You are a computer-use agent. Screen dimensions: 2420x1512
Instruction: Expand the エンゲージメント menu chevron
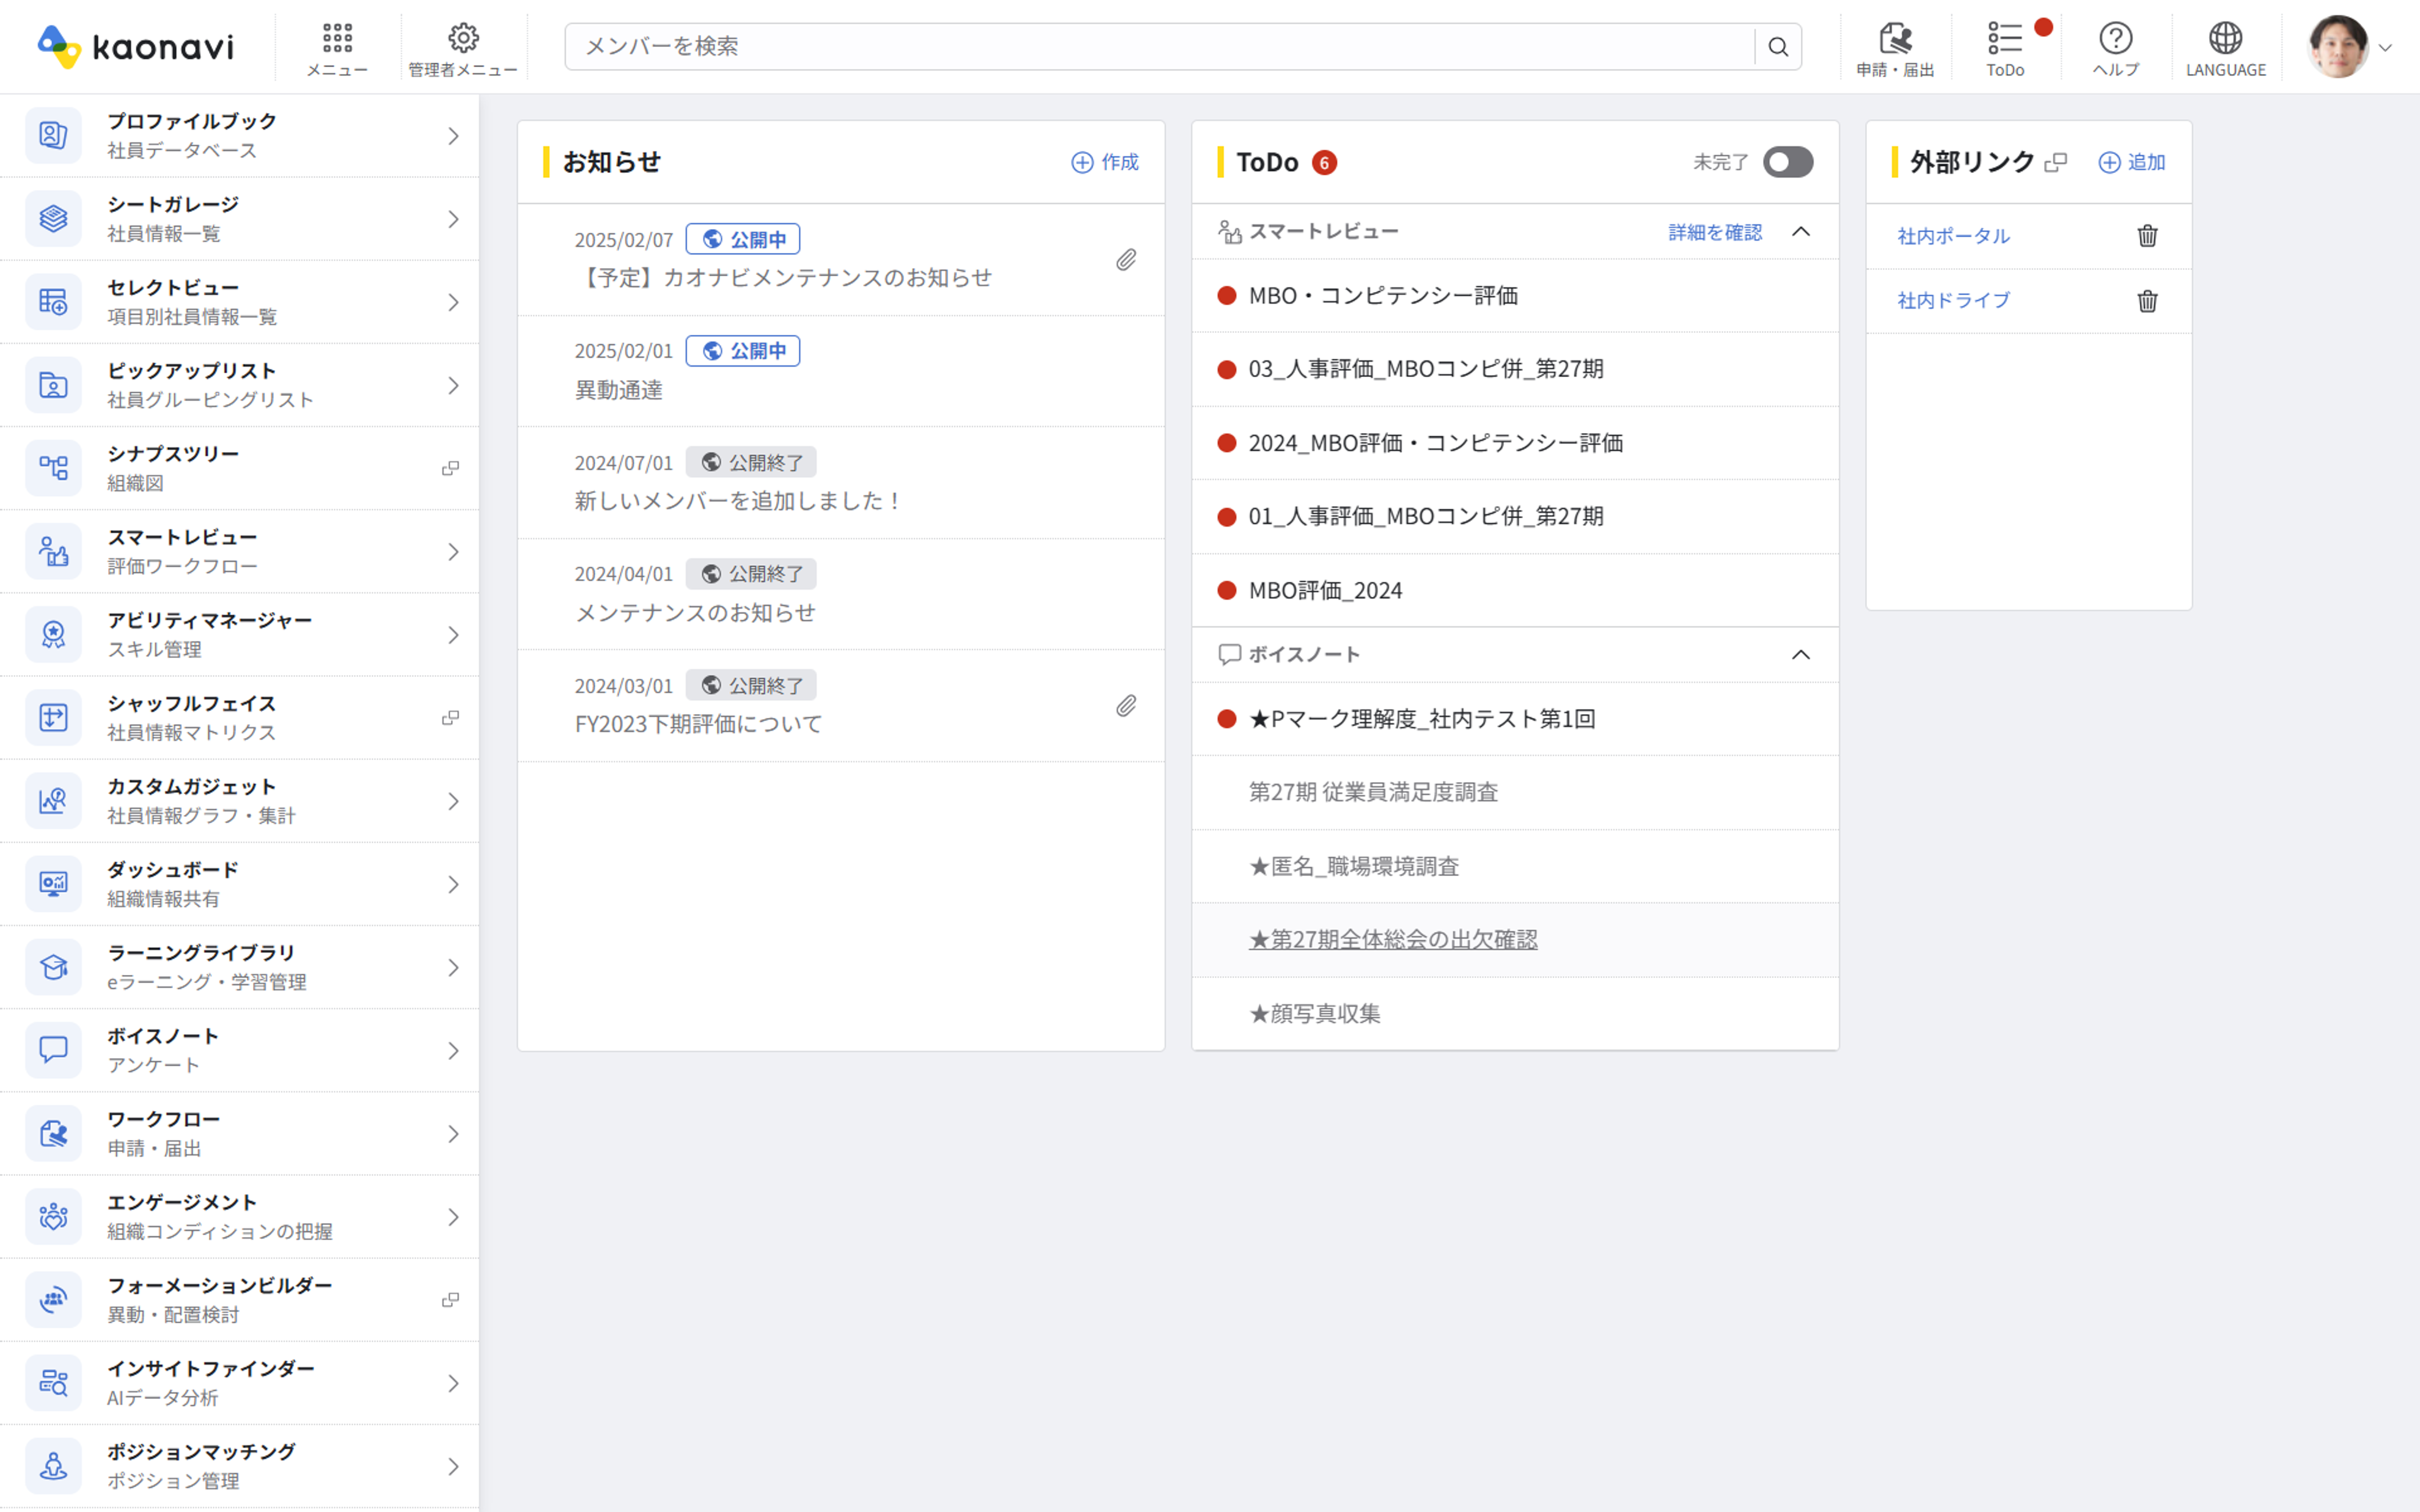click(453, 1217)
